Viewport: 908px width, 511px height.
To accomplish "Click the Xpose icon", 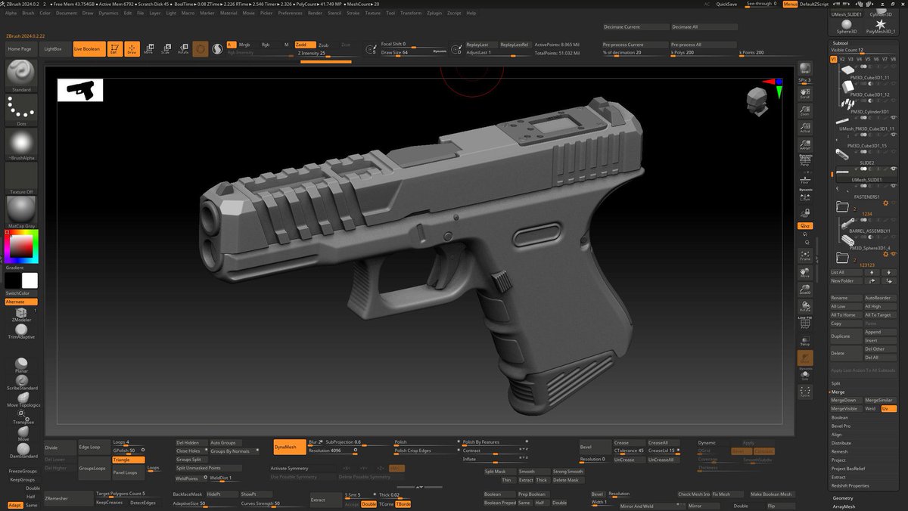I will point(805,392).
